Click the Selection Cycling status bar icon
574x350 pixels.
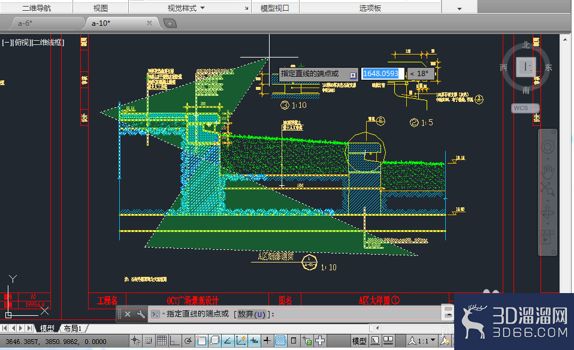(307, 341)
